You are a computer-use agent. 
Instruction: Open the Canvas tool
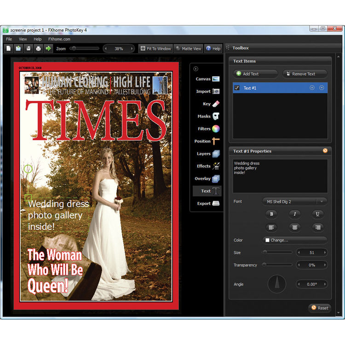pyautogui.click(x=207, y=79)
